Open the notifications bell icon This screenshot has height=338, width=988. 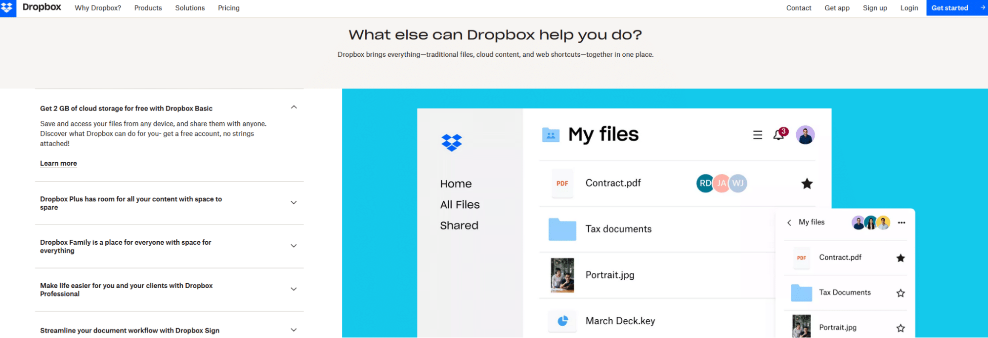pyautogui.click(x=779, y=134)
